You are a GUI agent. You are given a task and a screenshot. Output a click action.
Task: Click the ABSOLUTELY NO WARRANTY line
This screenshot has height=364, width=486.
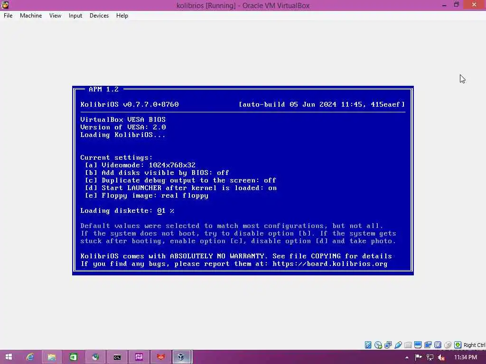click(x=236, y=256)
